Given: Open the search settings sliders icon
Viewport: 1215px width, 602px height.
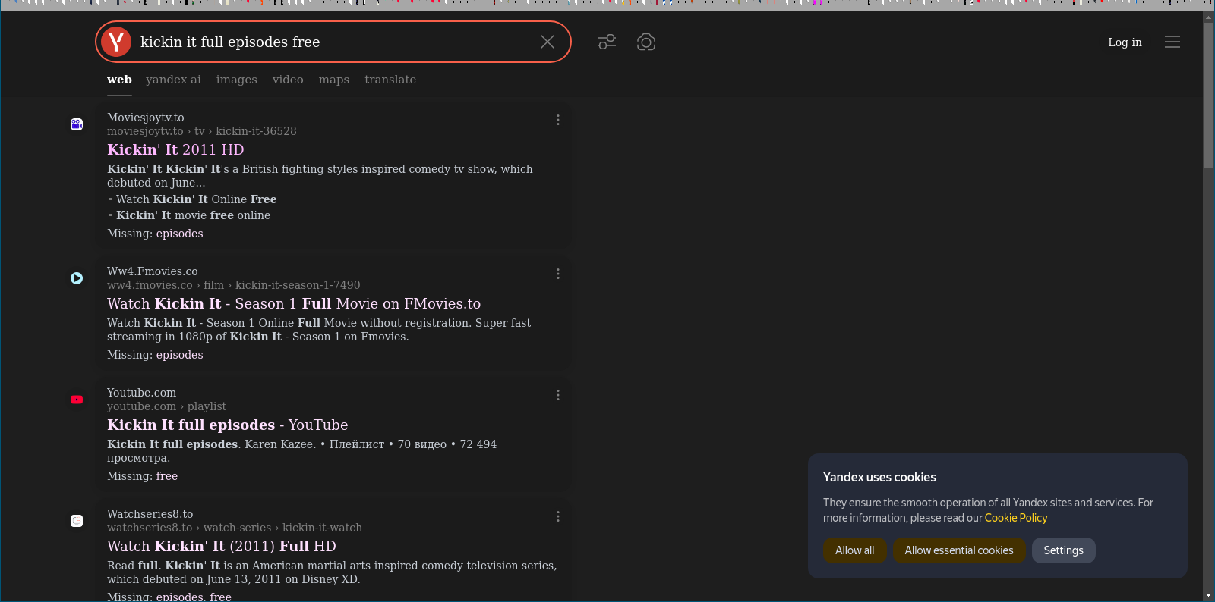Looking at the screenshot, I should coord(607,42).
